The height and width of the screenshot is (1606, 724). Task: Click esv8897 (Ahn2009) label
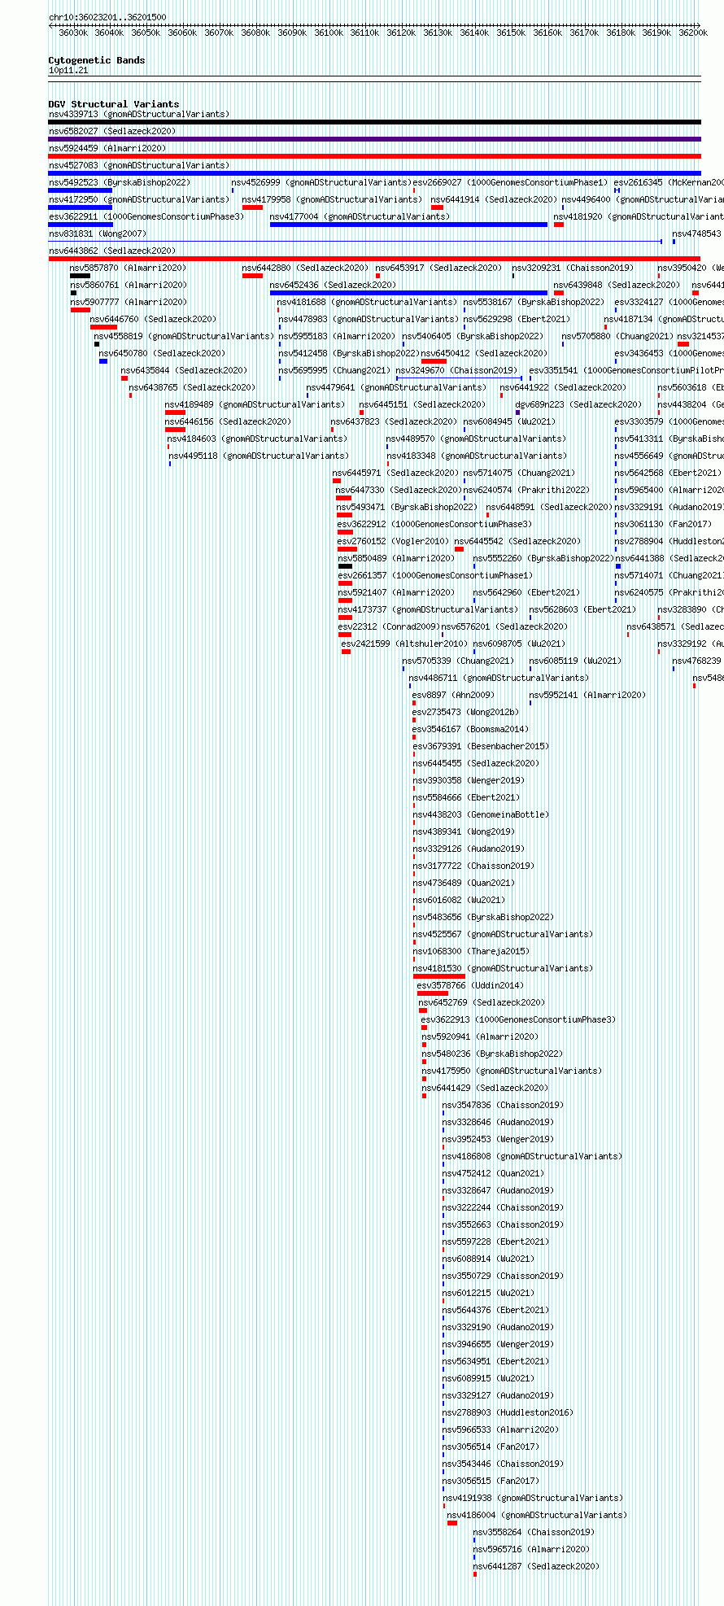pos(453,695)
